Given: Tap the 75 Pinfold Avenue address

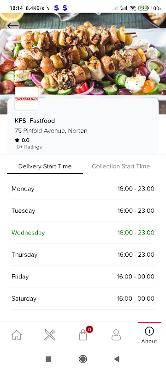Looking at the screenshot, I should tap(51, 130).
